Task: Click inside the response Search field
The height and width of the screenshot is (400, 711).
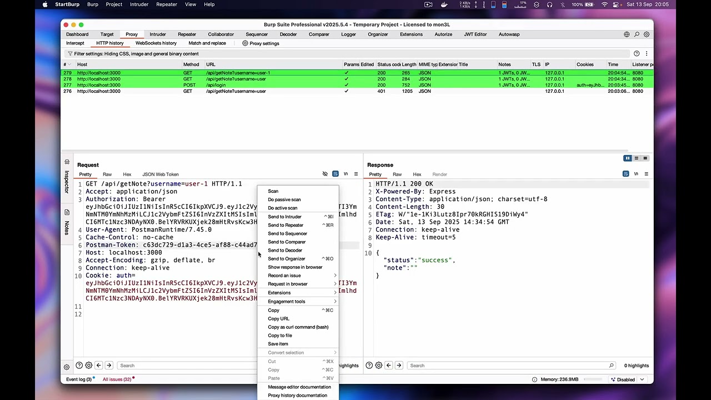Action: (507, 366)
